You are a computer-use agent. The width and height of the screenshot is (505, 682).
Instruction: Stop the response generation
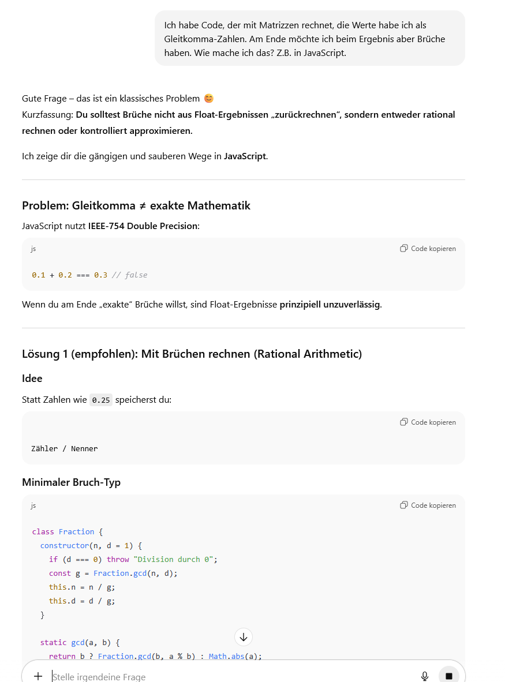point(448,676)
